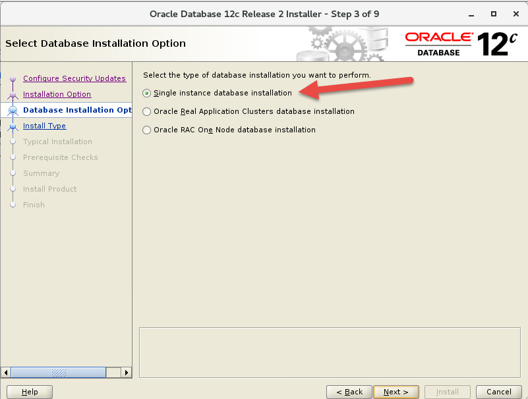The height and width of the screenshot is (399, 528).
Task: Go back with the Back button
Action: pos(349,392)
